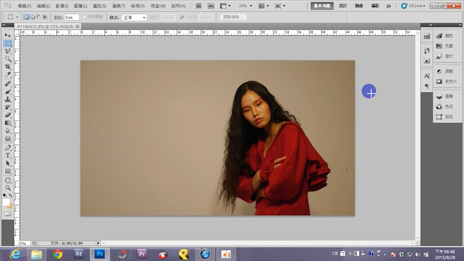Select the Crop tool
The width and height of the screenshot is (464, 261).
(x=8, y=67)
